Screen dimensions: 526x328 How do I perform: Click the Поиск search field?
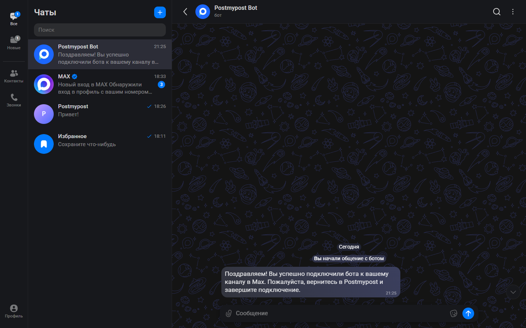point(100,30)
